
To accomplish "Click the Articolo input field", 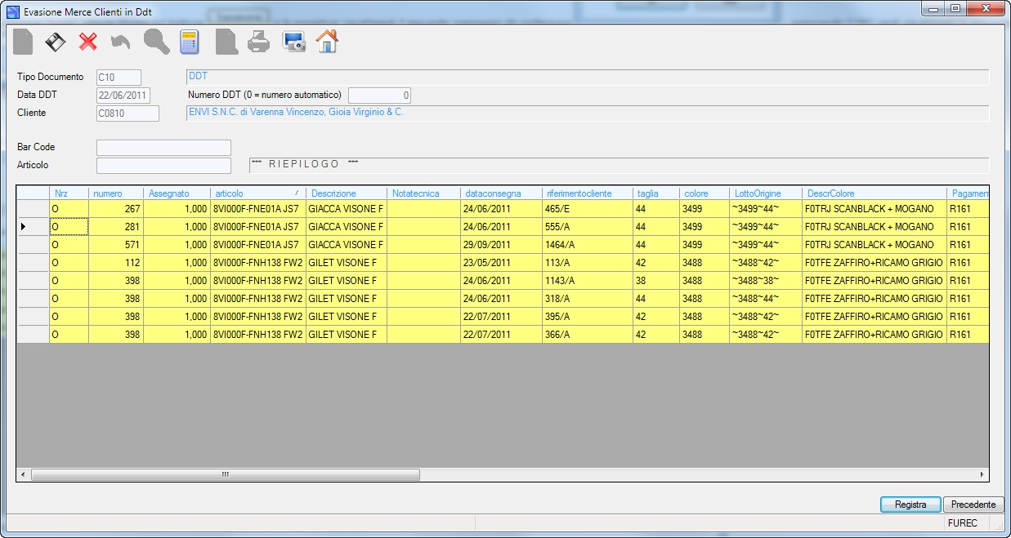I will [x=163, y=166].
